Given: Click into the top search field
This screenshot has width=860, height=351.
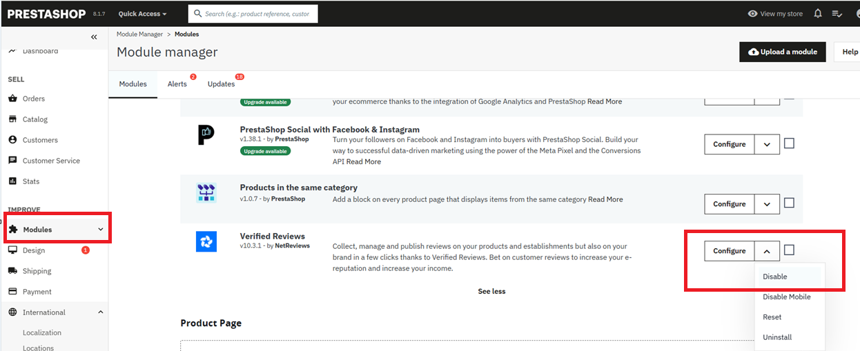Looking at the screenshot, I should click(x=257, y=14).
